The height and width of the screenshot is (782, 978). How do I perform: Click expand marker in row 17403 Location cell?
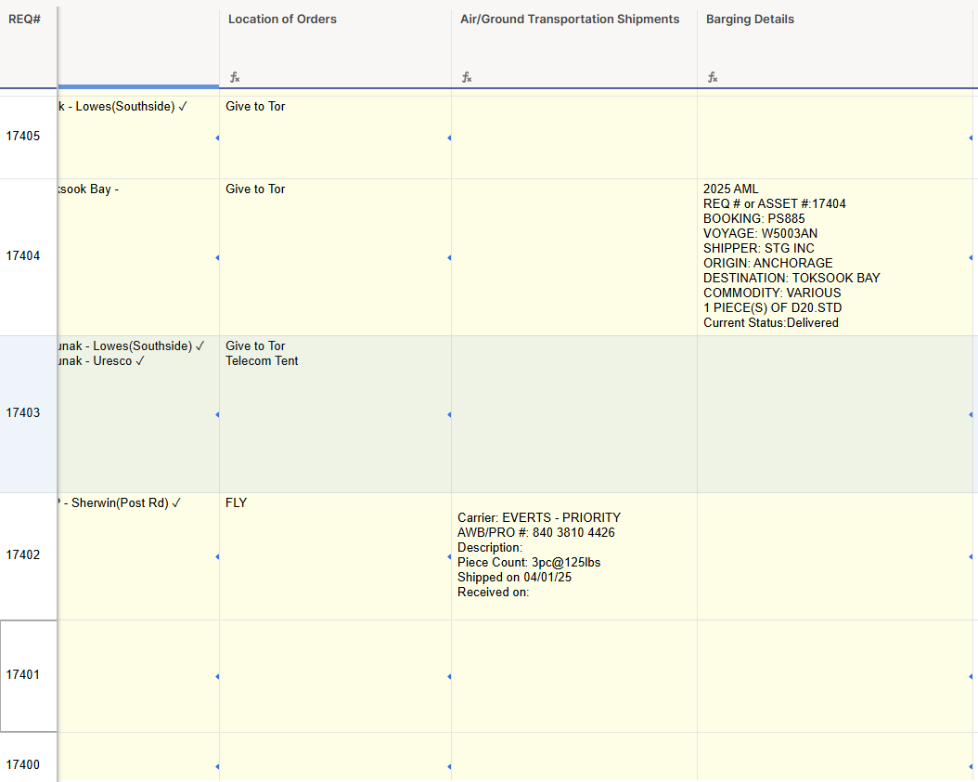pyautogui.click(x=449, y=414)
